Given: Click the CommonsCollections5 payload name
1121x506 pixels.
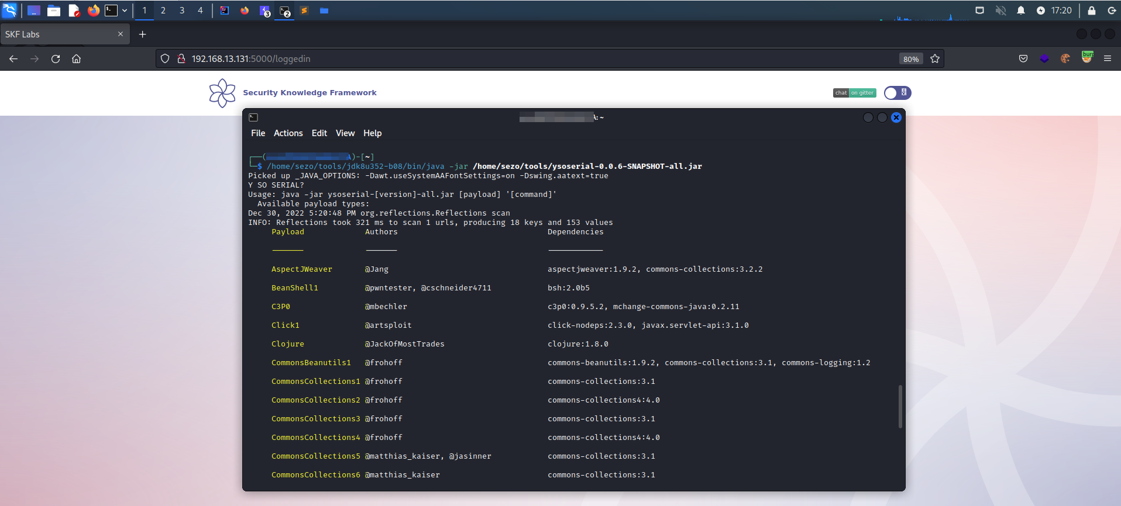Looking at the screenshot, I should tap(316, 456).
